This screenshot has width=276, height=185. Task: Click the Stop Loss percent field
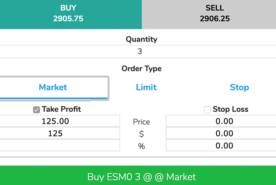(x=221, y=145)
